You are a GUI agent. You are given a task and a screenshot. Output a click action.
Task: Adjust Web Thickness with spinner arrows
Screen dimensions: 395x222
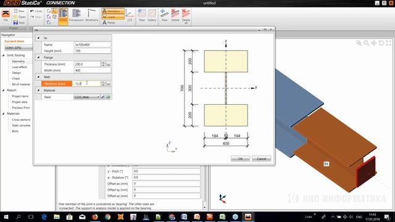click(103, 84)
